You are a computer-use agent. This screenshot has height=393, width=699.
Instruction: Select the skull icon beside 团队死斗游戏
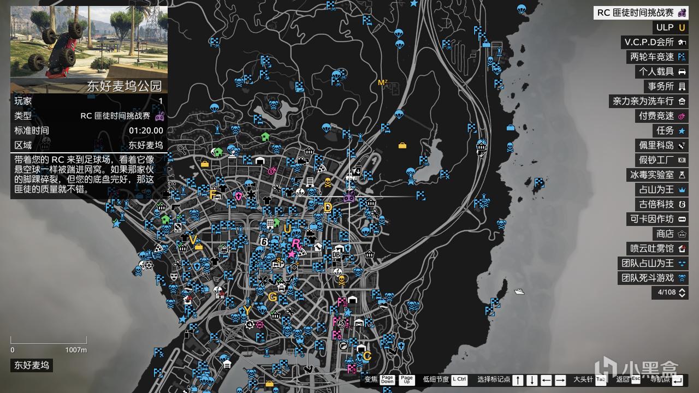click(682, 278)
